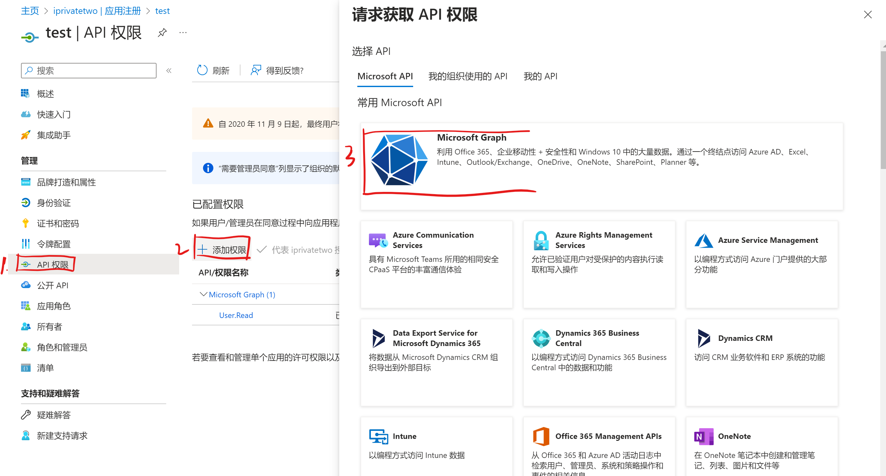The width and height of the screenshot is (886, 476).
Task: Switch to 我的 API tab
Action: (540, 76)
